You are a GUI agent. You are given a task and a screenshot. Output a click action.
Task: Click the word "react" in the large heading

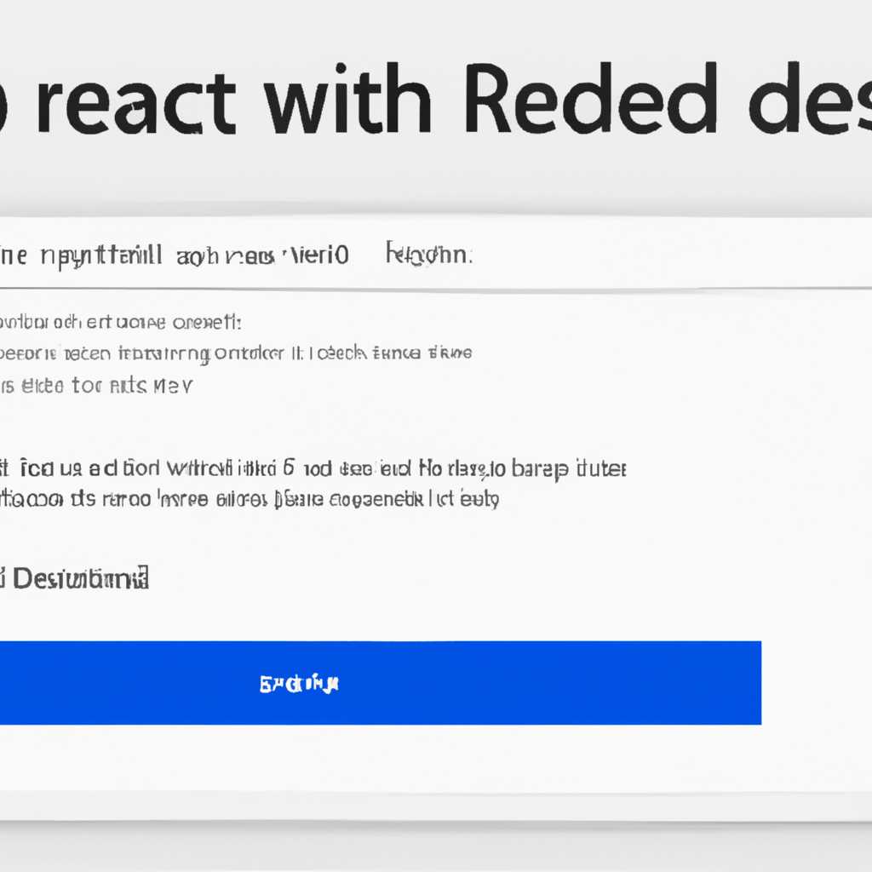[x=137, y=105]
